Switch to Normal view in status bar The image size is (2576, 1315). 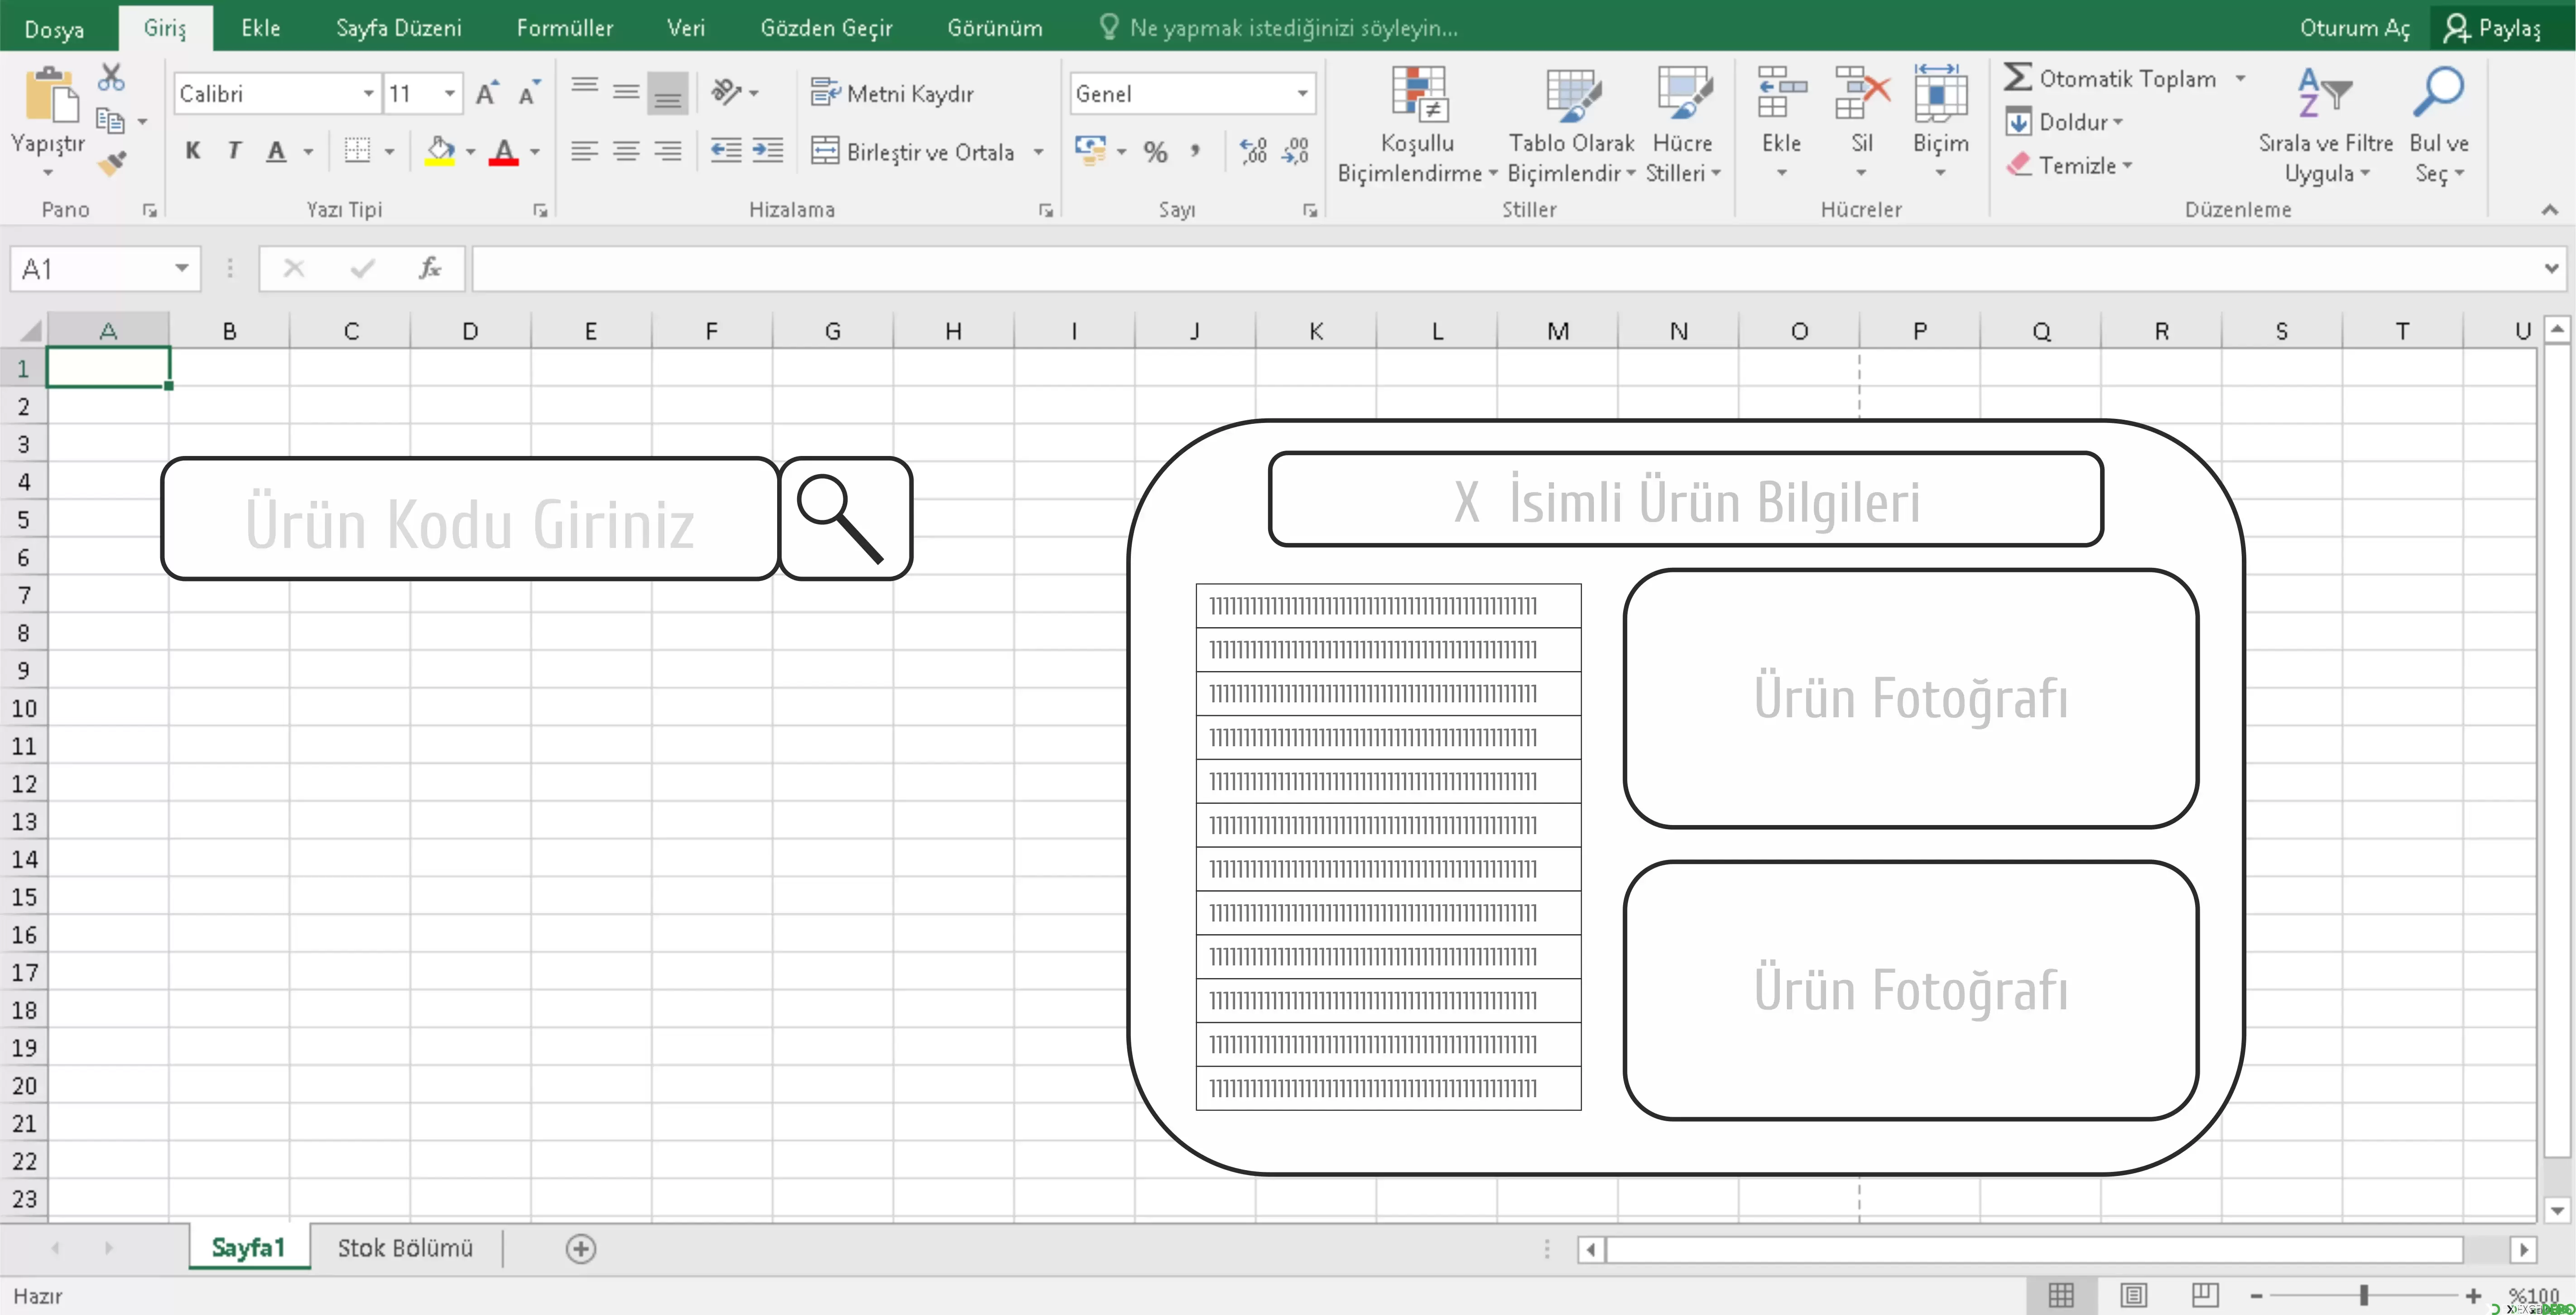2061,1295
